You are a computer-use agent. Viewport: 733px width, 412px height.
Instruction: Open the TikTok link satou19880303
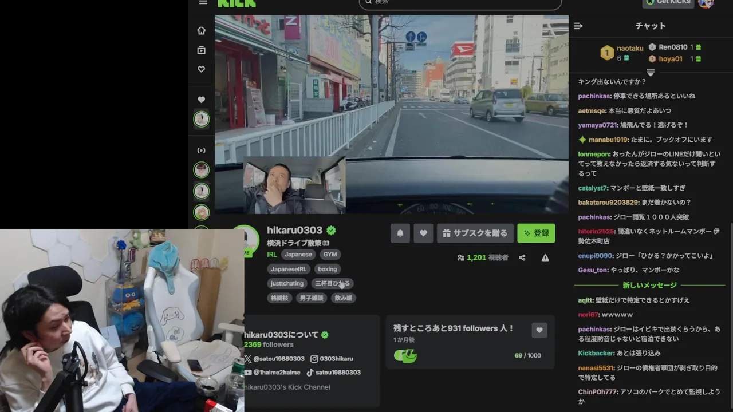(x=333, y=373)
